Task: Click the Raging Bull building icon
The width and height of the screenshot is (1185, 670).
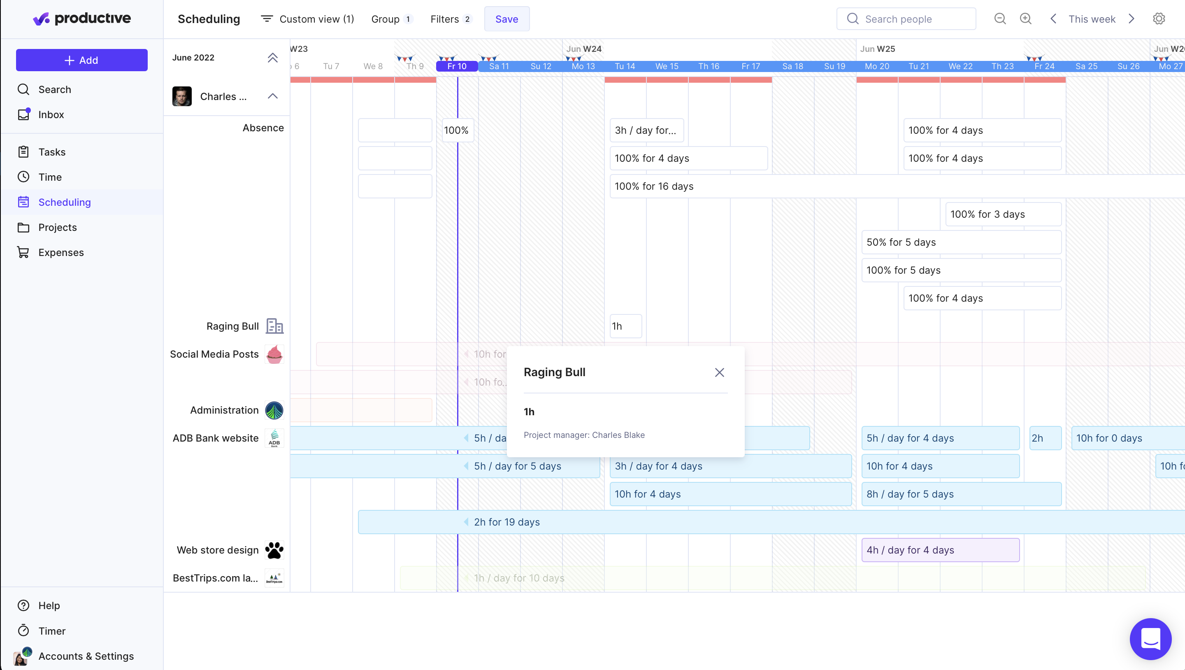Action: point(274,326)
